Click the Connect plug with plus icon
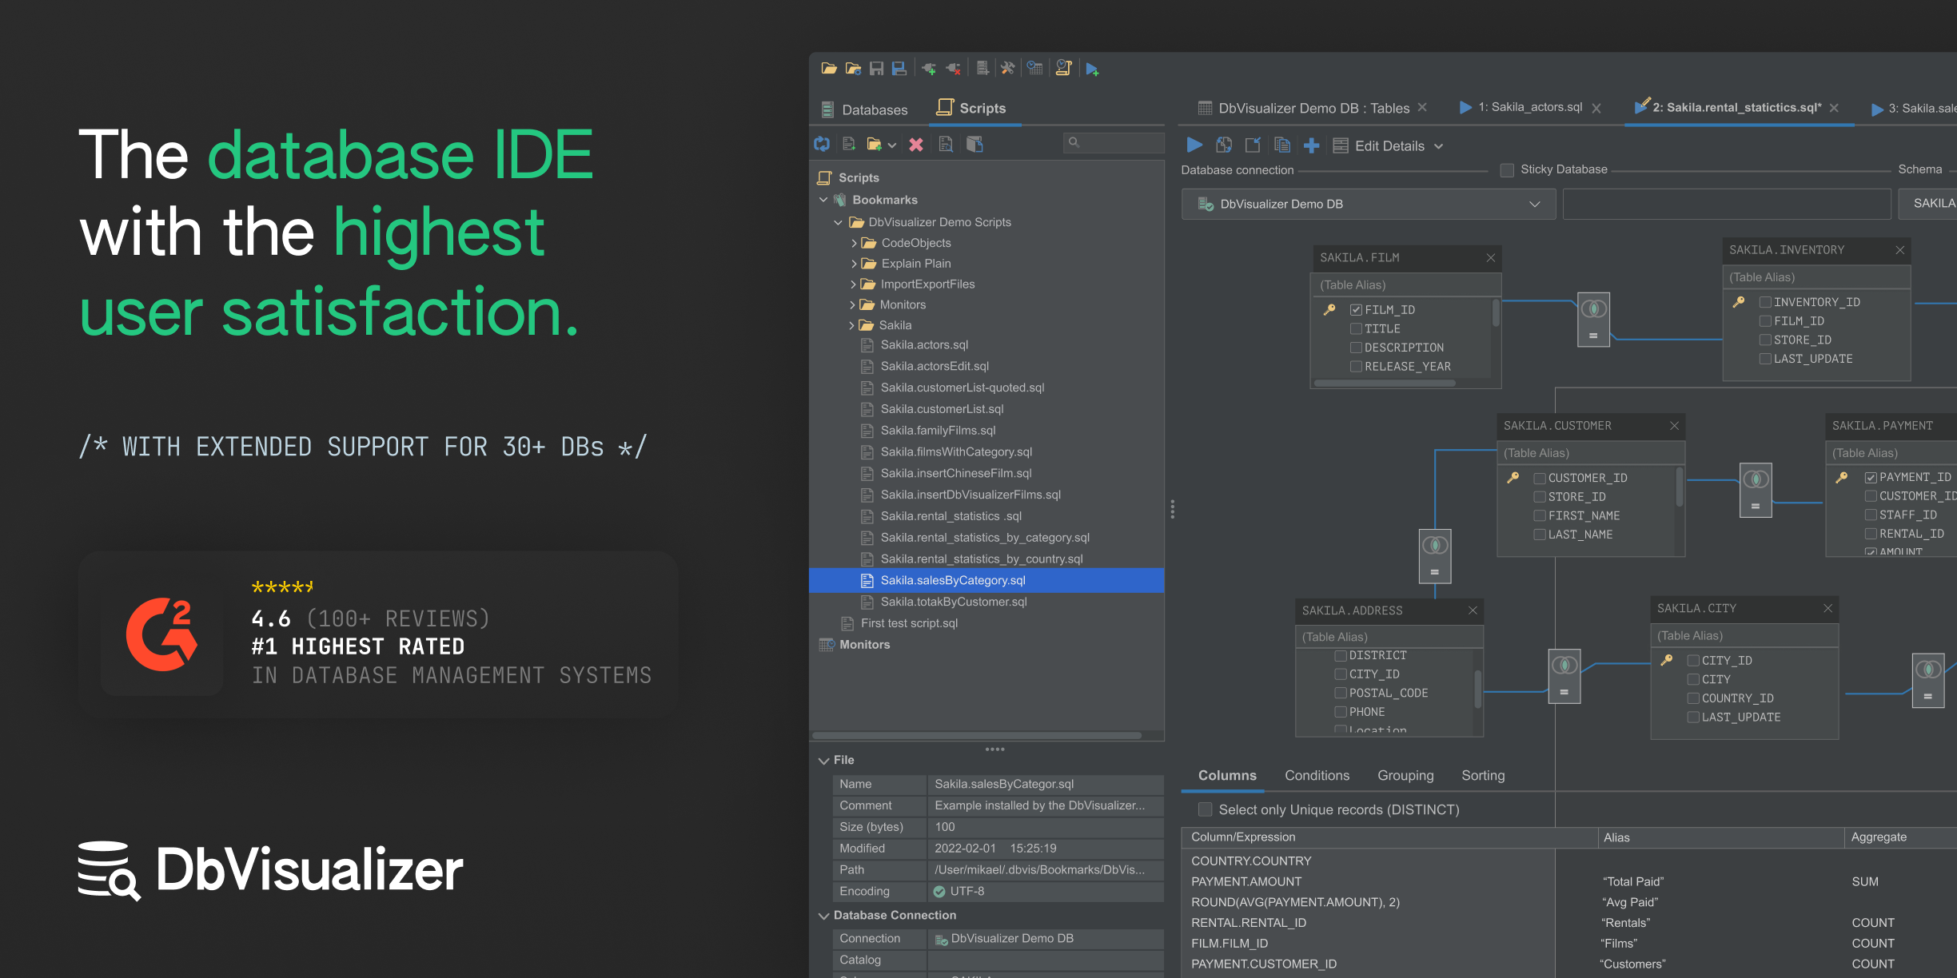The image size is (1957, 978). pyautogui.click(x=929, y=69)
